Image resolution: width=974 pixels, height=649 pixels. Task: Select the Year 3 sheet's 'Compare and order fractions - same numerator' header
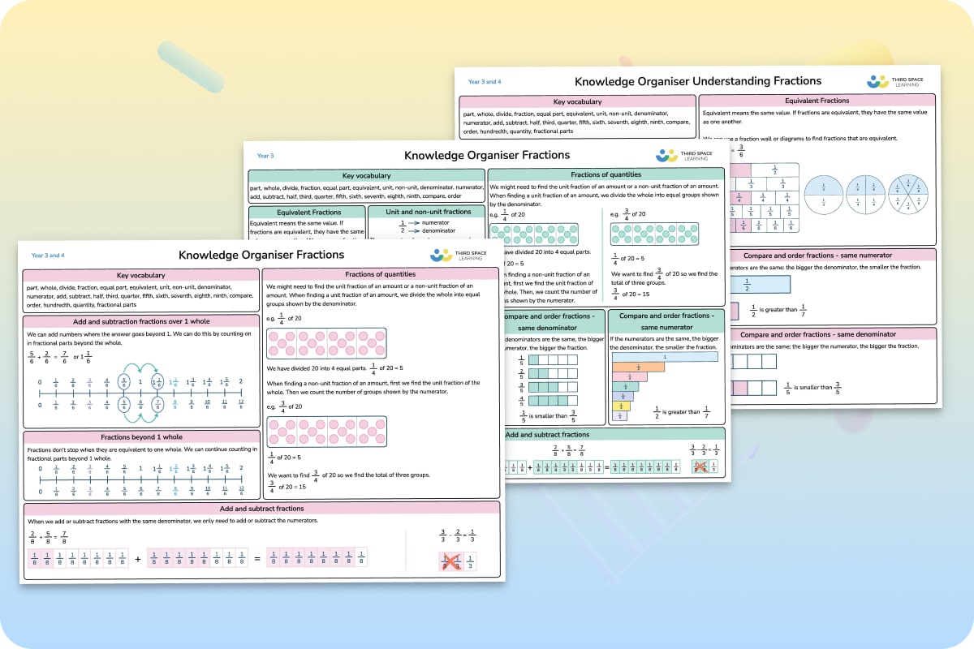pyautogui.click(x=666, y=320)
